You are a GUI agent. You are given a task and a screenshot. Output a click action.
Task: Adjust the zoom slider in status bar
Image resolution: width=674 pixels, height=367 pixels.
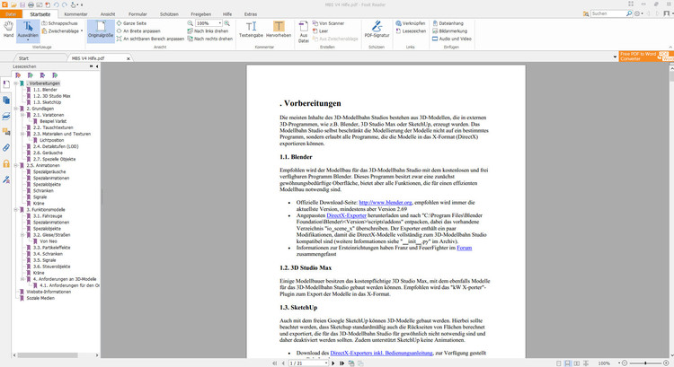click(x=645, y=363)
